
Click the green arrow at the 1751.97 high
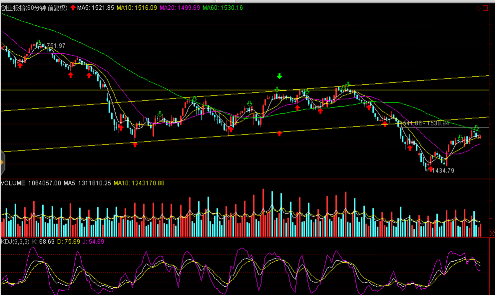point(39,43)
